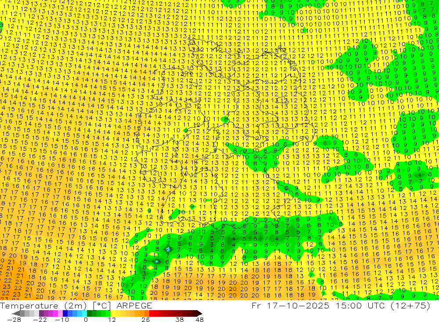Click the "-10" label under the color scale
Screen dimensions: 439x322
point(62,319)
